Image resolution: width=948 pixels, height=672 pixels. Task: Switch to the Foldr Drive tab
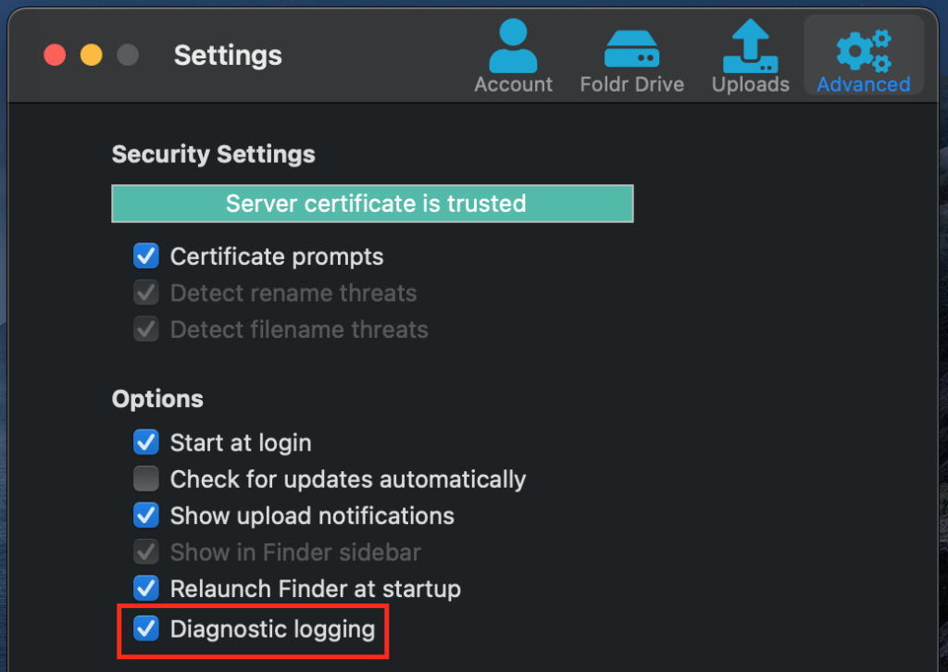point(632,83)
